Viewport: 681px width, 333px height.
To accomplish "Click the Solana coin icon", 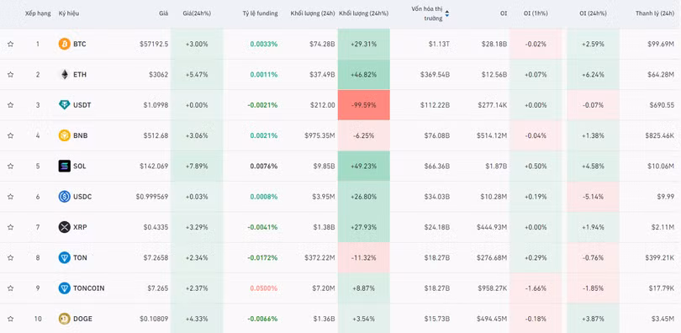I will coord(64,166).
